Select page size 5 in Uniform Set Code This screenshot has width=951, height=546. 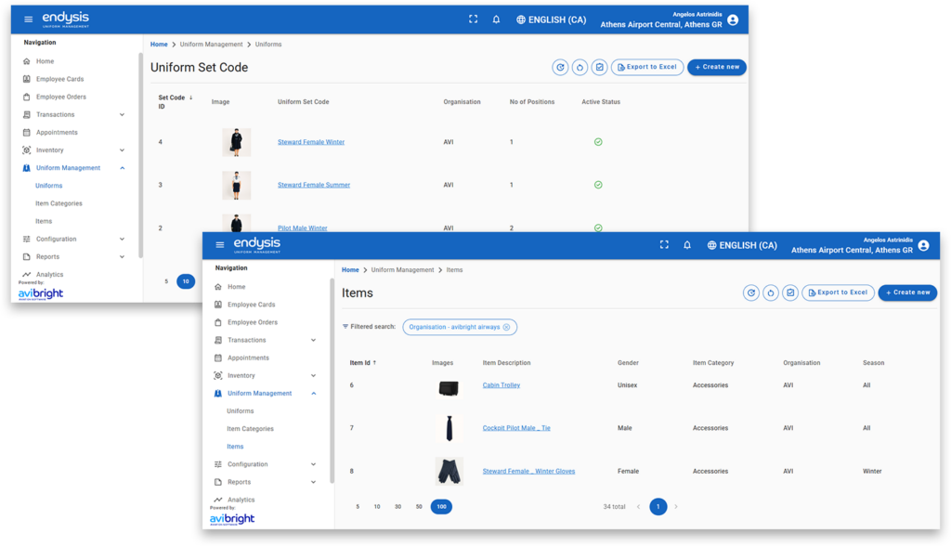166,281
